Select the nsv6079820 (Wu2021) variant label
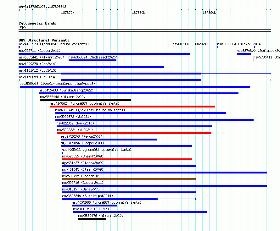The height and width of the screenshot is (231, 280). click(190, 44)
